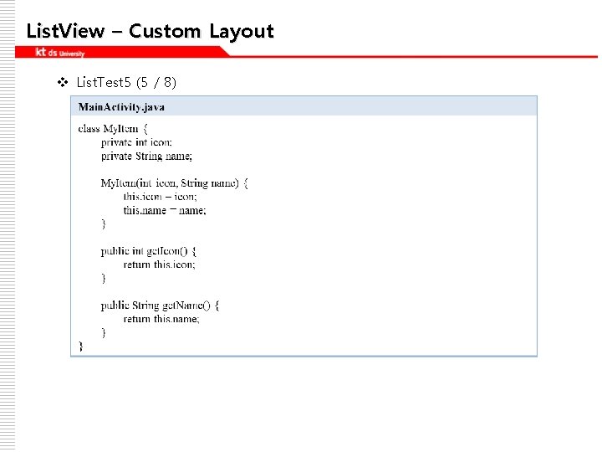The height and width of the screenshot is (452, 602).
Task: Select the line 'private String name;'
Action: [146, 156]
